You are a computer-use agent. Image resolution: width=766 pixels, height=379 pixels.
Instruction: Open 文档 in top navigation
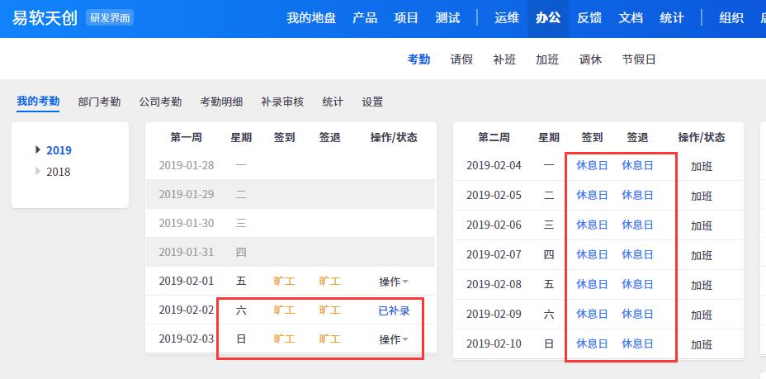pos(631,18)
